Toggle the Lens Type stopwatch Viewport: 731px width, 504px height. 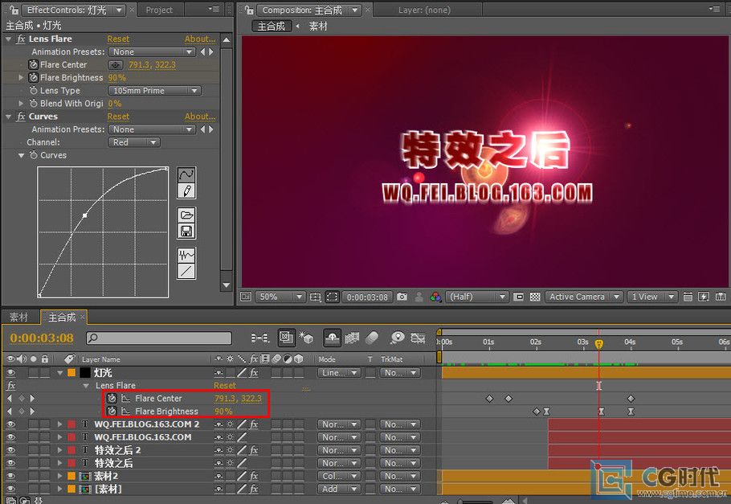(x=33, y=91)
